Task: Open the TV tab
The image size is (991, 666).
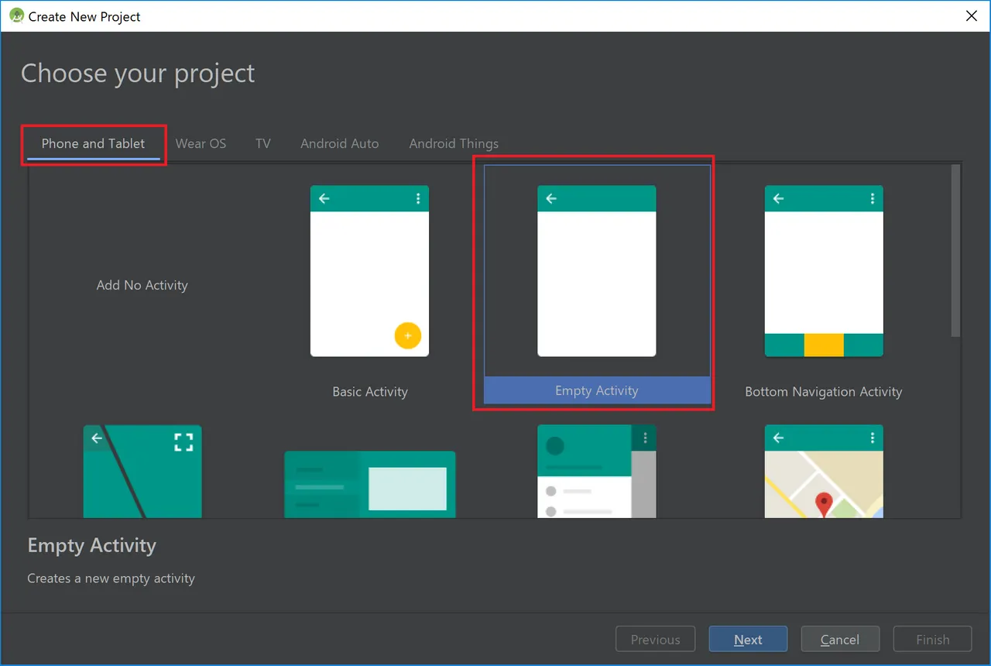Action: pos(263,143)
